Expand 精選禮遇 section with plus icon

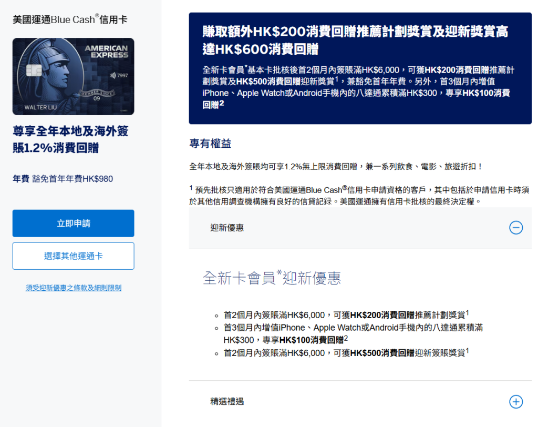click(516, 402)
